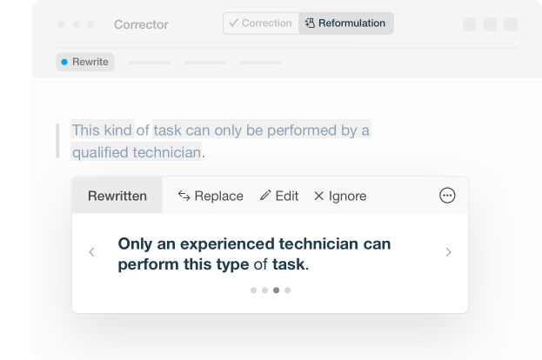The height and width of the screenshot is (360, 542).
Task: Click the rightmost square icon in title bar
Action: pyautogui.click(x=511, y=24)
